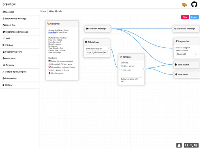This screenshot has width=200, height=149.
Task: Click the Send Email input connector
Action: [x=174, y=74]
